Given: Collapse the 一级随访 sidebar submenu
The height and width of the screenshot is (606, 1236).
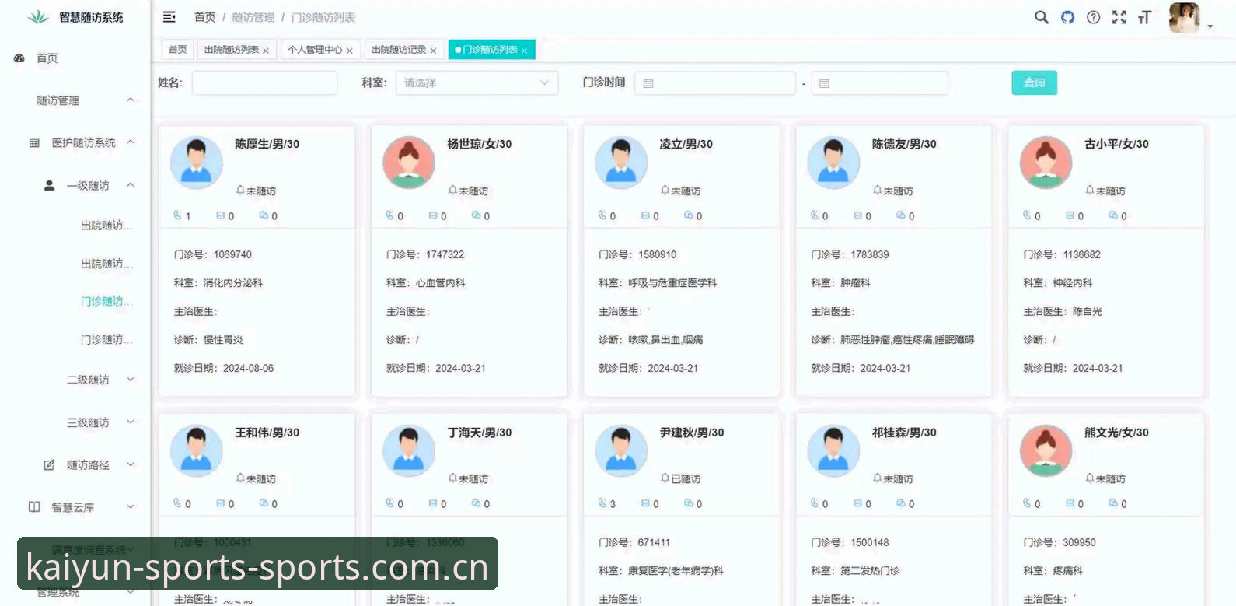Looking at the screenshot, I should pyautogui.click(x=131, y=185).
